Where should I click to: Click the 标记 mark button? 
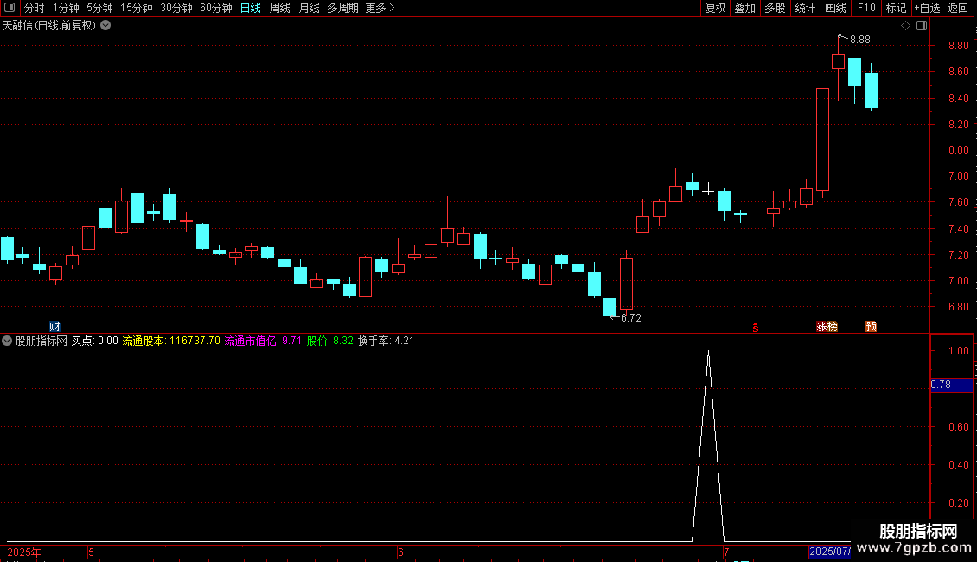(896, 8)
